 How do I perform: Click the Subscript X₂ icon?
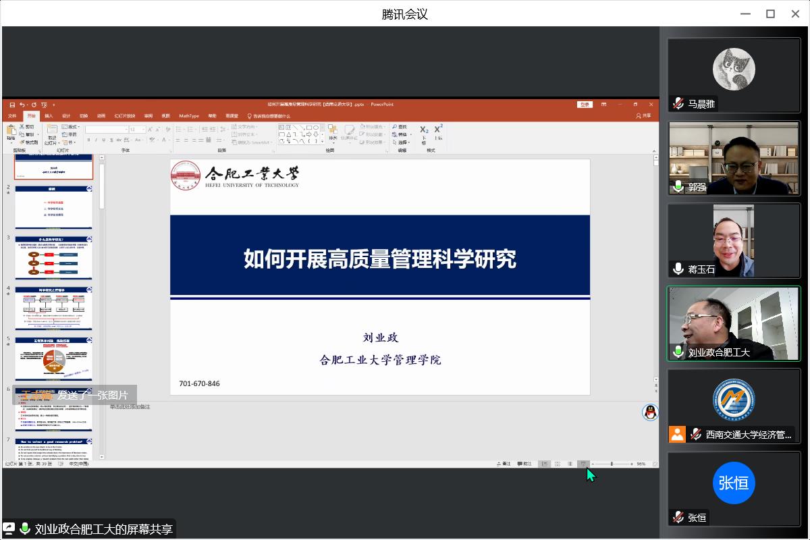(x=424, y=130)
